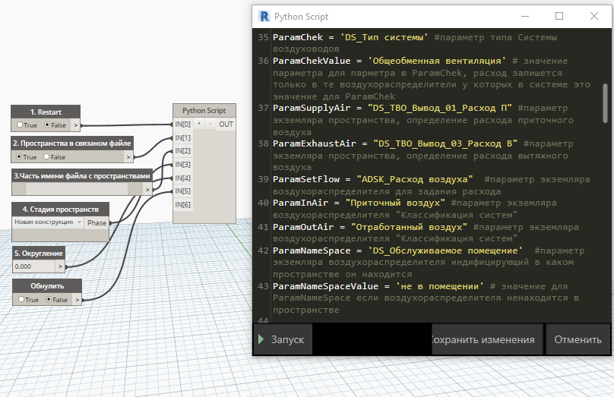Click the OUT port of Python Script node
The image size is (614, 397).
pyautogui.click(x=226, y=124)
